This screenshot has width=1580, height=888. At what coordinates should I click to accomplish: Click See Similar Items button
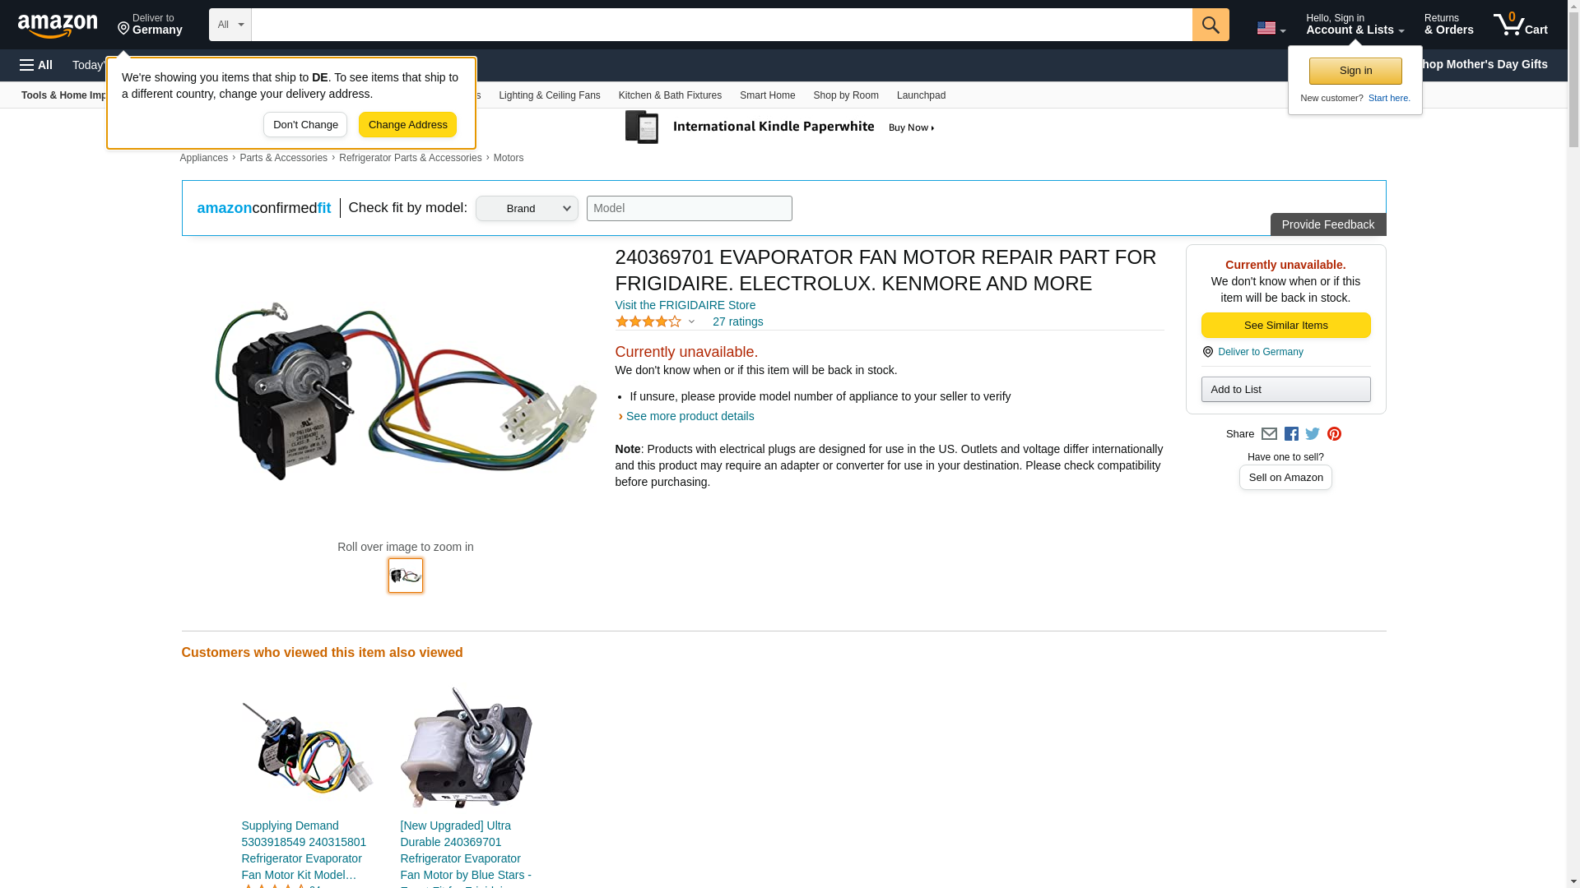click(1285, 326)
